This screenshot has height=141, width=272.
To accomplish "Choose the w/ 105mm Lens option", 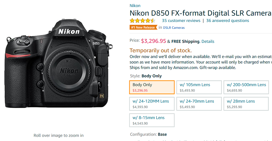I will click(199, 87).
